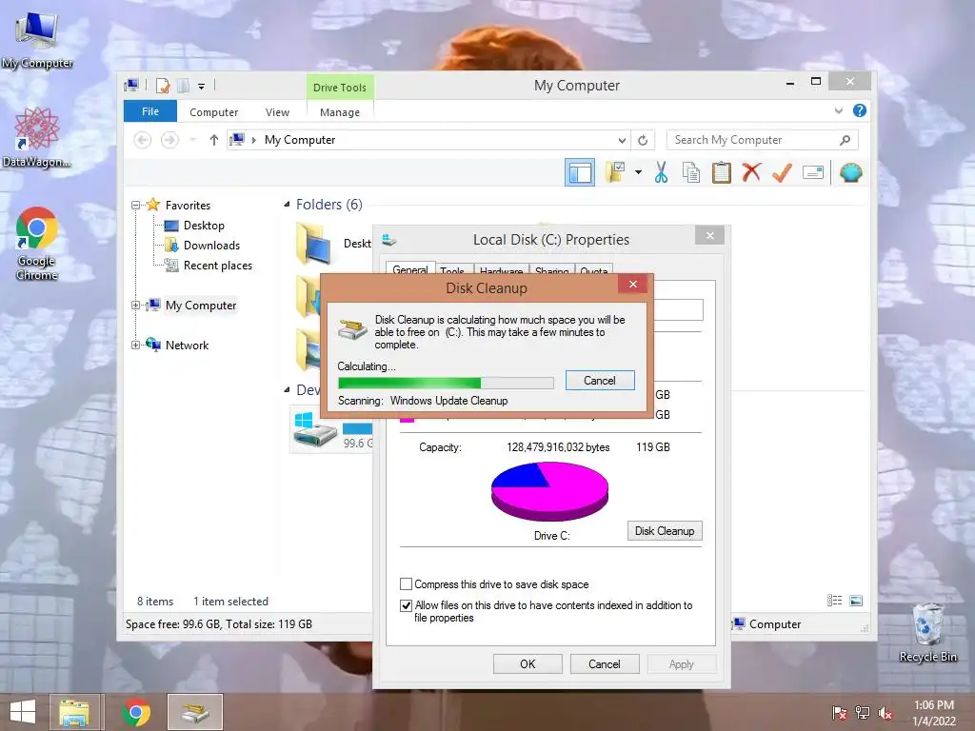This screenshot has width=975, height=731.
Task: Click the Cut scissors icon in toolbar
Action: coord(661,172)
